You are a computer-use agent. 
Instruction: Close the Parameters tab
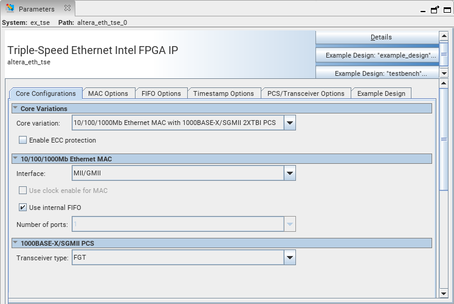pyautogui.click(x=67, y=8)
